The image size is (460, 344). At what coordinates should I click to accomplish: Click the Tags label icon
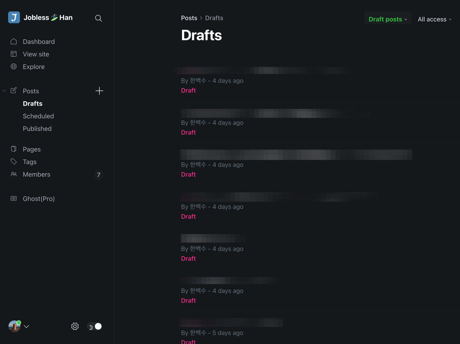click(14, 162)
